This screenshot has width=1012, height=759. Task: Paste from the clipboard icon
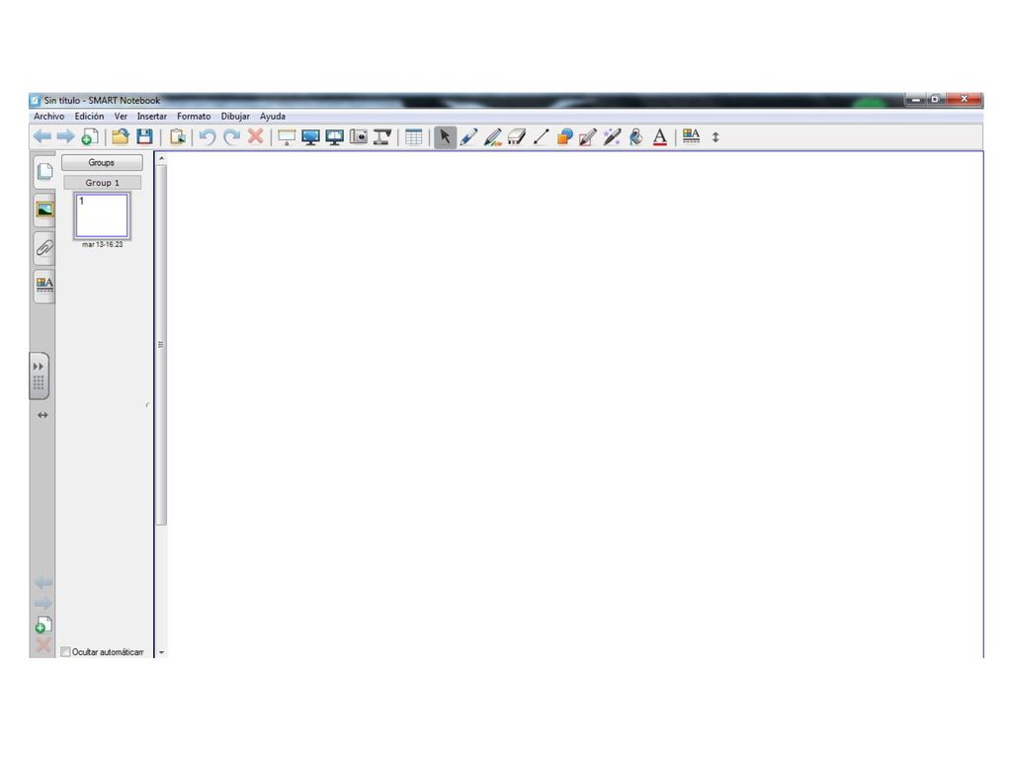click(x=177, y=136)
